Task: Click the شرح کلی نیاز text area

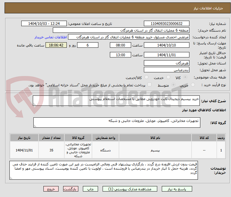Action: [x=116, y=101]
